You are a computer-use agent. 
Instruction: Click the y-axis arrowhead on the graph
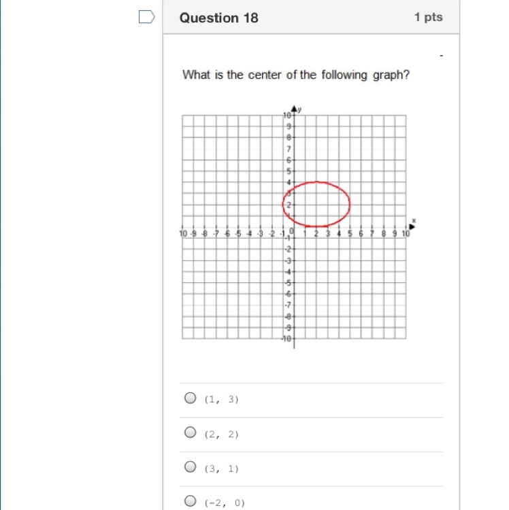pyautogui.click(x=294, y=109)
